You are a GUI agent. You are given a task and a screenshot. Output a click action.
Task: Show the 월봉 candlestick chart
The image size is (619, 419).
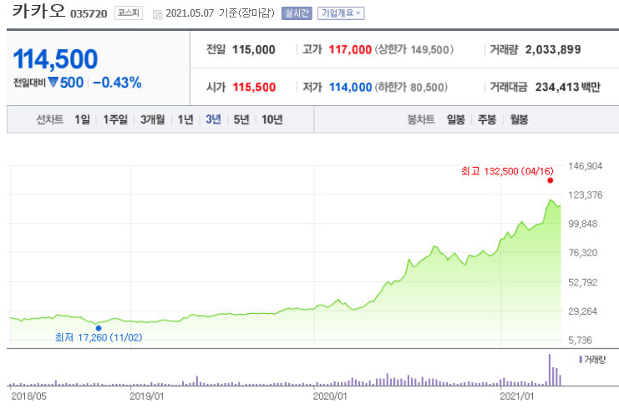coord(519,119)
